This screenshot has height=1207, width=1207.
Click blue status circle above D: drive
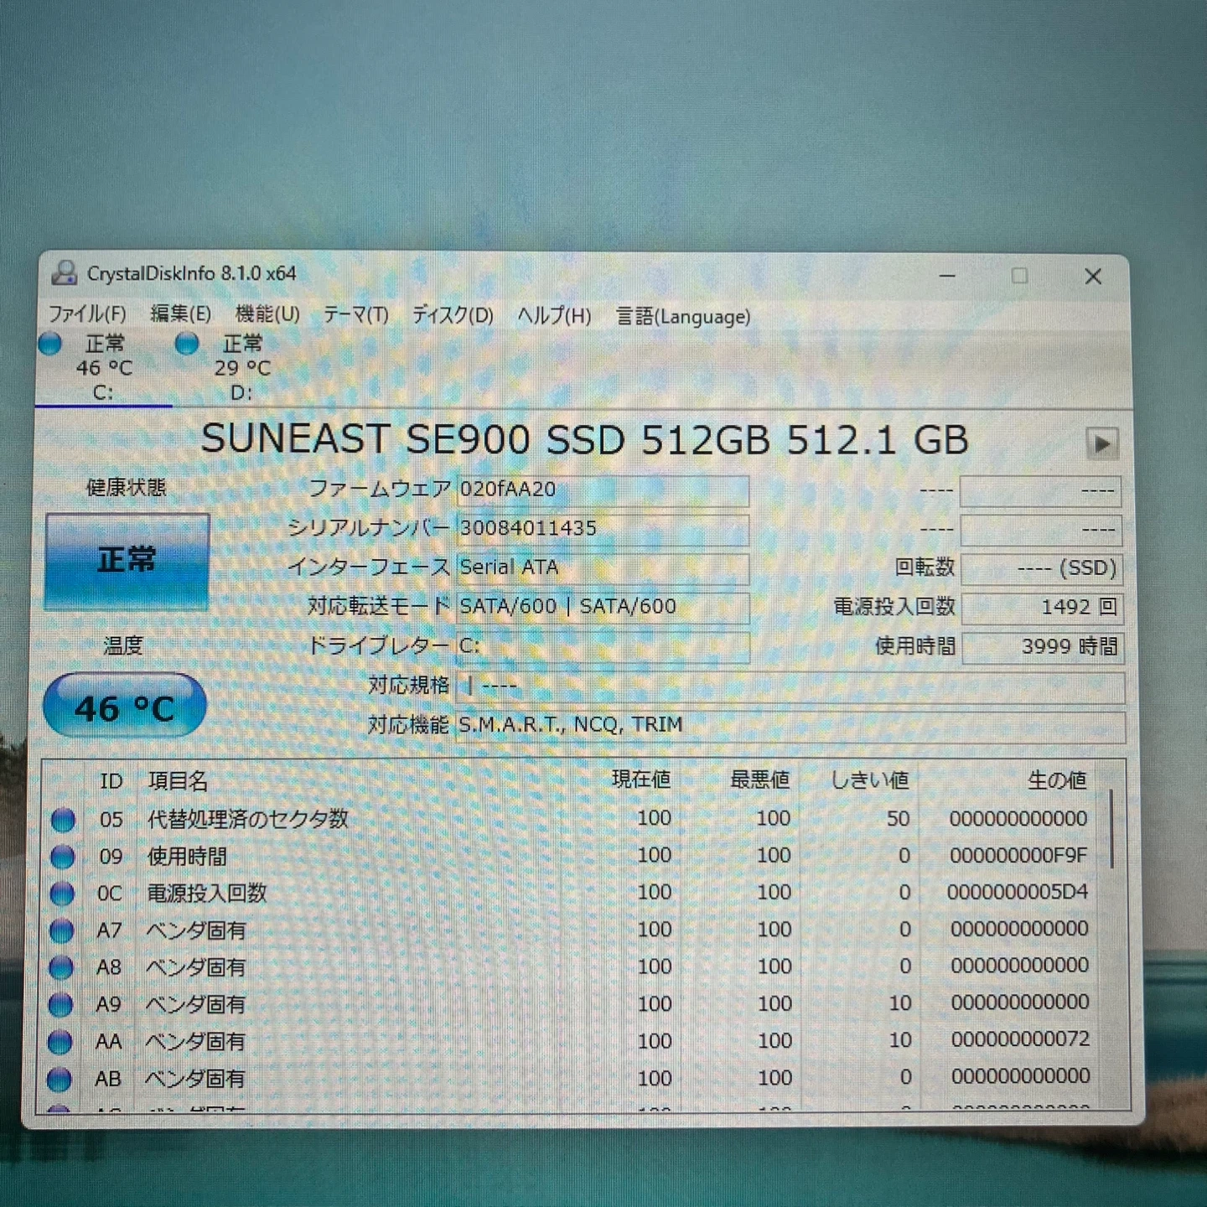click(187, 344)
